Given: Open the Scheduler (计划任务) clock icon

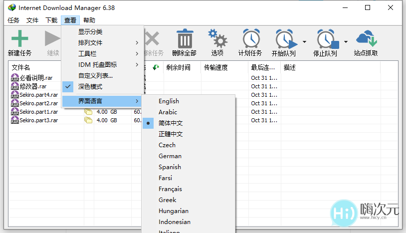Looking at the screenshot, I should 251,38.
